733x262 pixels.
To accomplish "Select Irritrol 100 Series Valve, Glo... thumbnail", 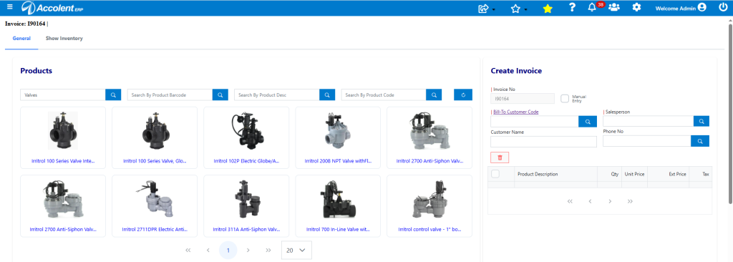I will pyautogui.click(x=155, y=131).
